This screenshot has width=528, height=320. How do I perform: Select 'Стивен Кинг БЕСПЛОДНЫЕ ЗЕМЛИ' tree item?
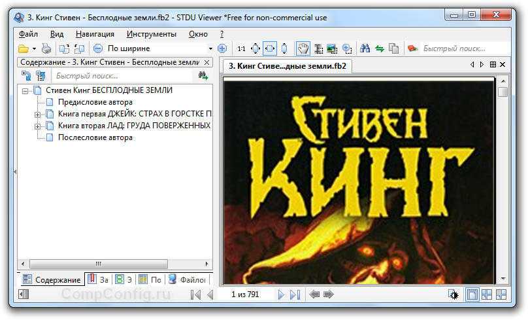pyautogui.click(x=109, y=90)
